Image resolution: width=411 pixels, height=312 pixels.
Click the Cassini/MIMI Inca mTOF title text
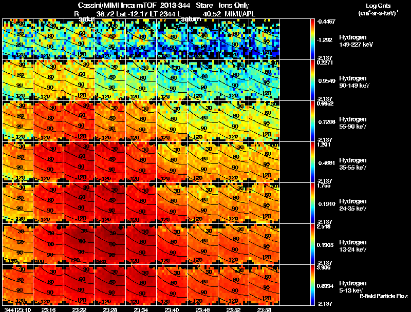coord(117,6)
